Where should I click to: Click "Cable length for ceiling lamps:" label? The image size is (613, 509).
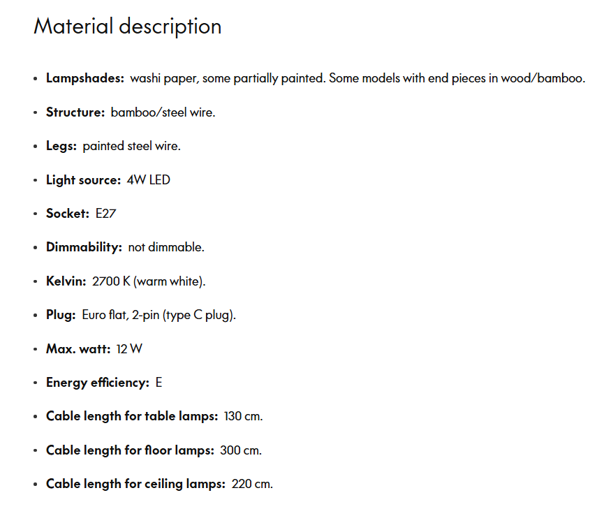point(135,484)
